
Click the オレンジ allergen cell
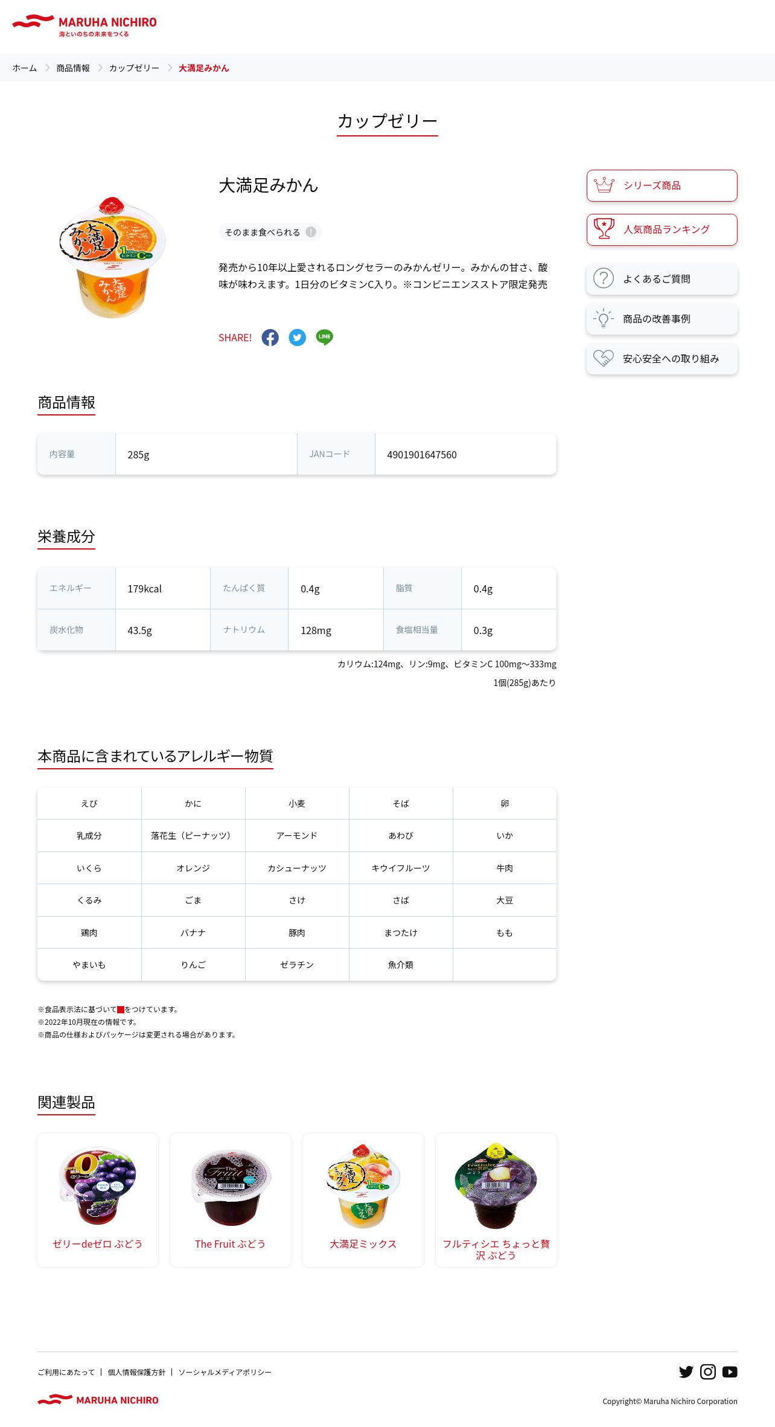point(193,868)
